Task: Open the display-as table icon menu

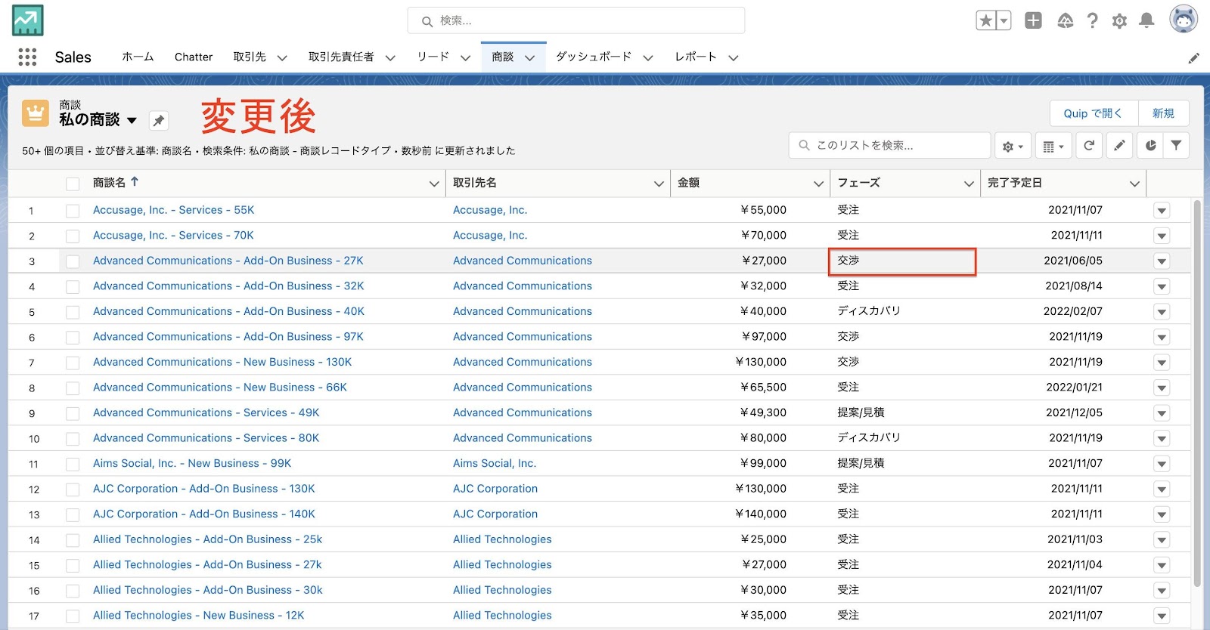Action: coord(1053,146)
